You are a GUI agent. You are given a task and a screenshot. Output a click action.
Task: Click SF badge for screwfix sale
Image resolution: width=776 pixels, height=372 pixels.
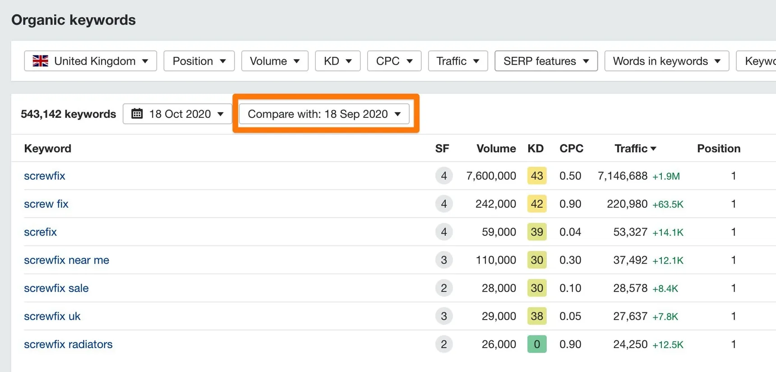(444, 288)
